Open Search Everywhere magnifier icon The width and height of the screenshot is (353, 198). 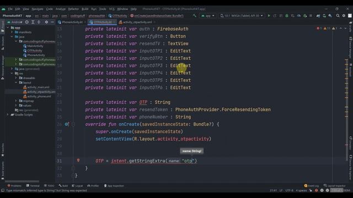pyautogui.click(x=338, y=16)
